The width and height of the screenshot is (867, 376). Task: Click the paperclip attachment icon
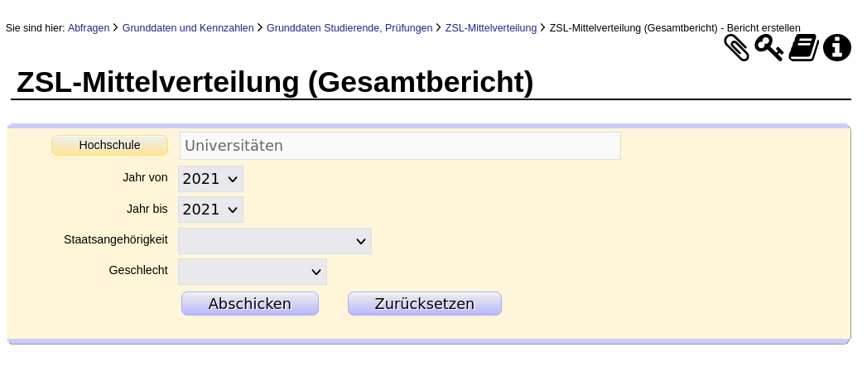point(736,48)
